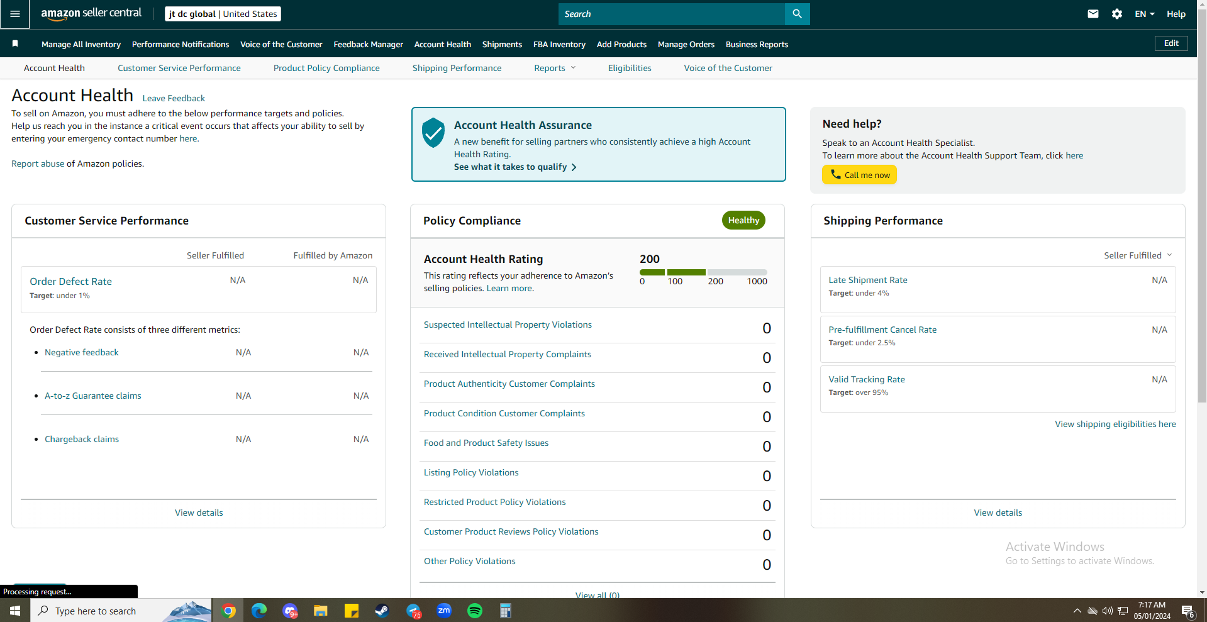Expand the EN language dropdown
The width and height of the screenshot is (1207, 622).
(x=1145, y=14)
